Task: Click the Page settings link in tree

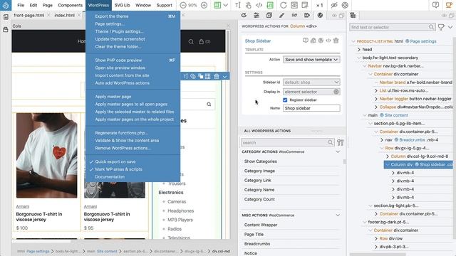Action: tap(423, 41)
